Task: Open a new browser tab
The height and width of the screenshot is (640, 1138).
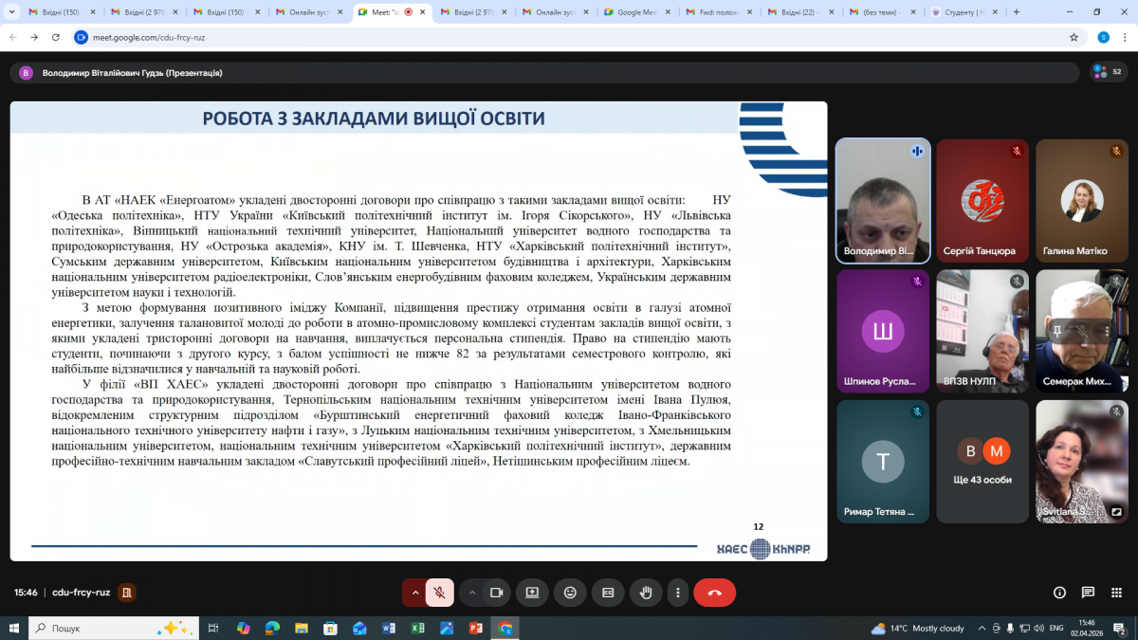Action: (1017, 12)
